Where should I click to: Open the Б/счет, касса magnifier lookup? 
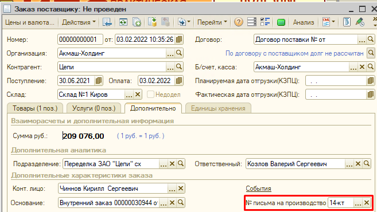coord(371,67)
